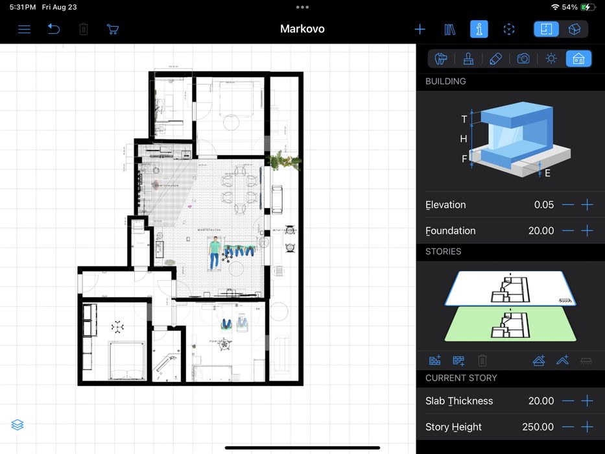Edit the Elevation 0.05 value
Screen dimensions: 605x454
point(543,204)
